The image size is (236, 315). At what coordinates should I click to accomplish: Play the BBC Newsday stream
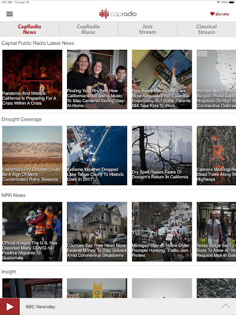(10, 306)
